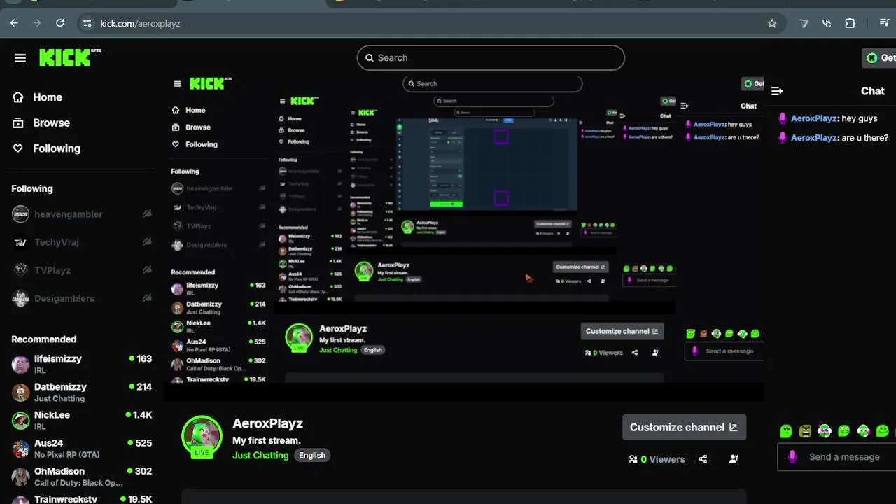Open the hamburger menu beside the large Kick logo
Screen dimensions: 896x504
click(20, 58)
